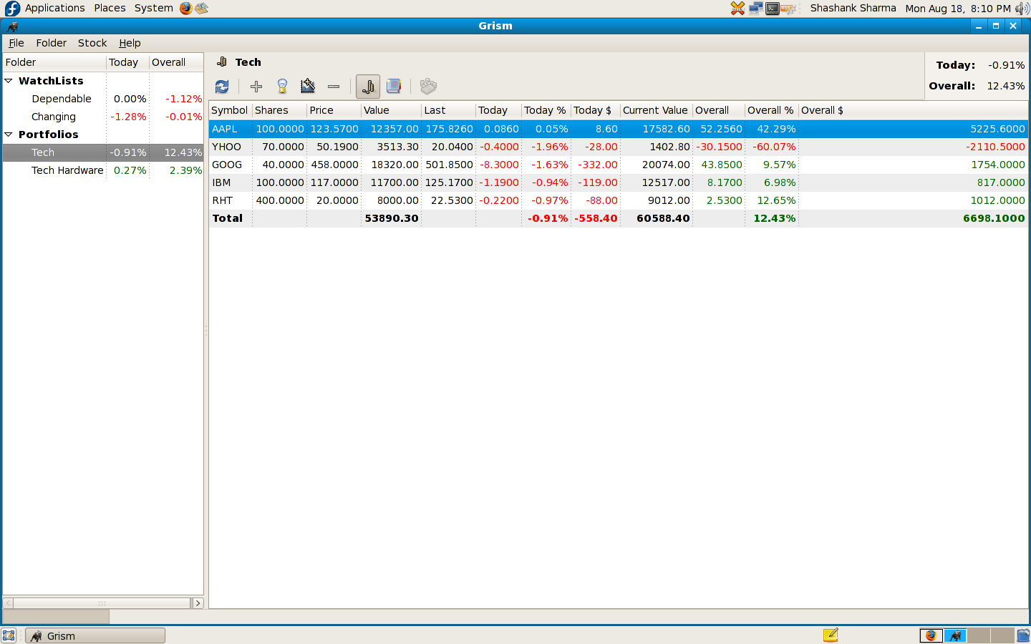
Task: Sort by the Value column header
Action: (392, 110)
